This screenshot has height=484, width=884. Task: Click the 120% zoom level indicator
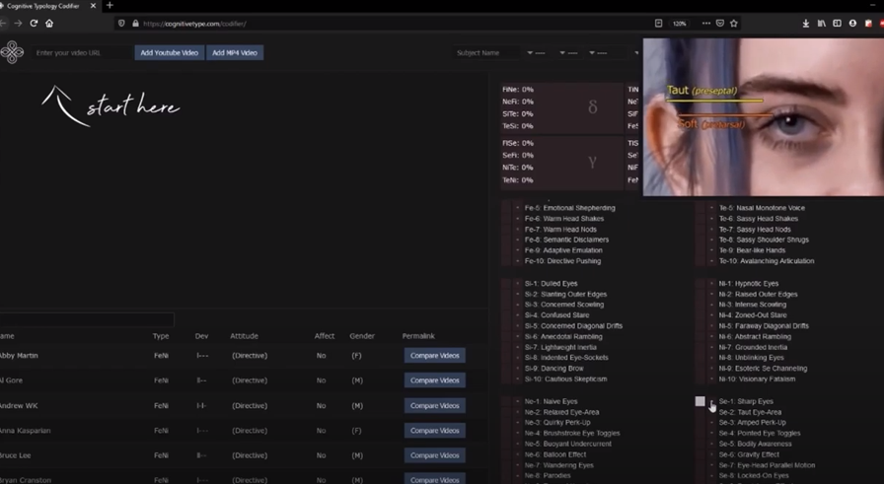click(680, 24)
